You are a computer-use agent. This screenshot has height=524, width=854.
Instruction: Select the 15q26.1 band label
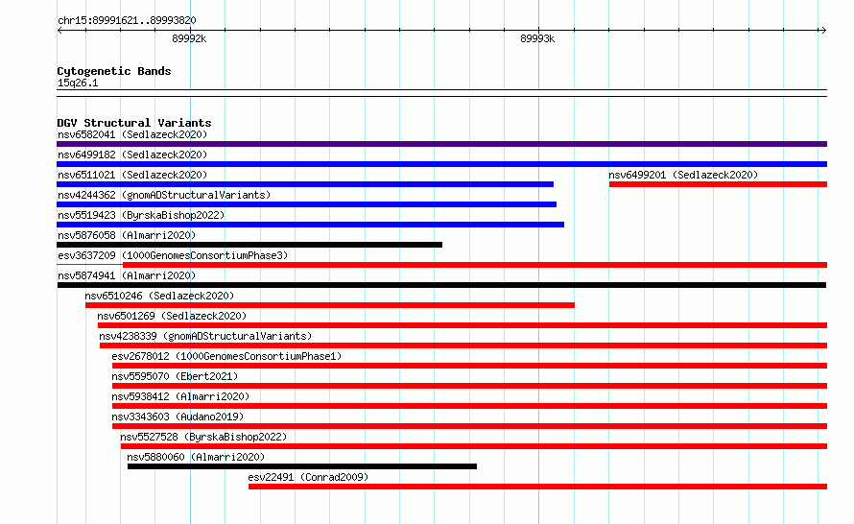pos(78,83)
